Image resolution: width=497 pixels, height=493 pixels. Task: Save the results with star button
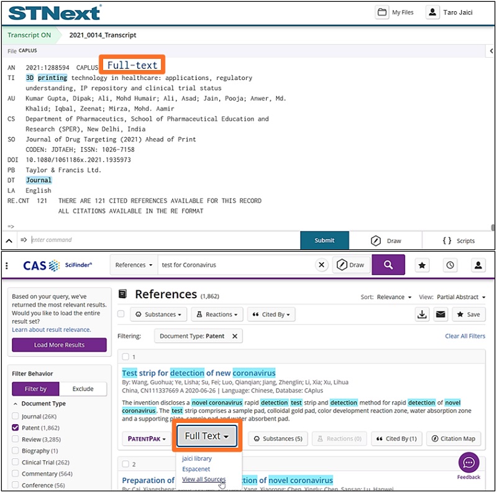tap(469, 314)
